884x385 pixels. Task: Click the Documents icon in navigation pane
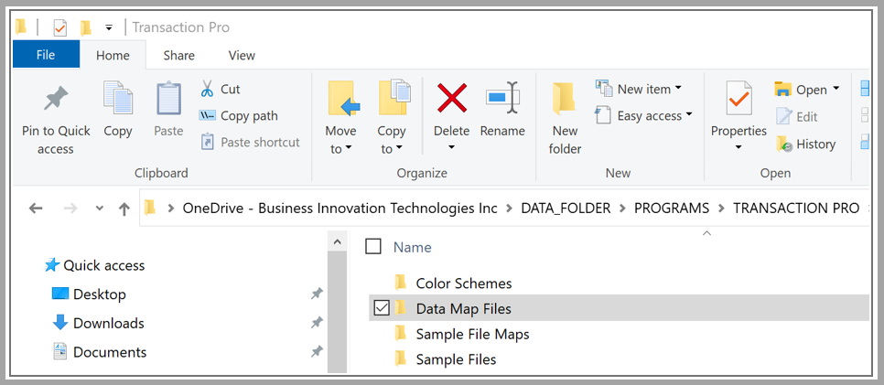pyautogui.click(x=59, y=352)
